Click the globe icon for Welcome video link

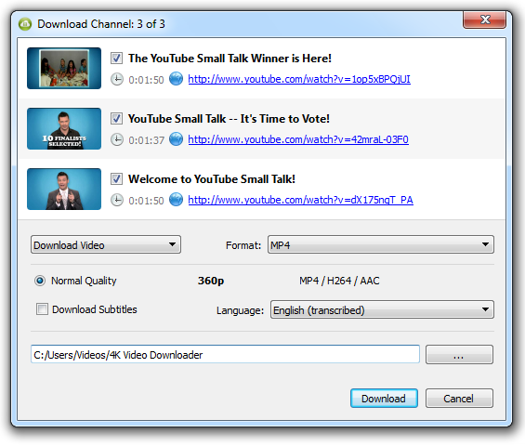click(x=176, y=200)
